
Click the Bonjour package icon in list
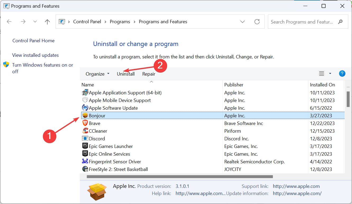[85, 115]
